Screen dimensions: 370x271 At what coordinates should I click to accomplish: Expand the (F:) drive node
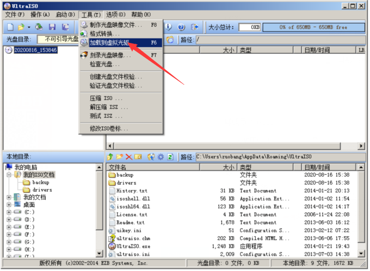coord(9,235)
